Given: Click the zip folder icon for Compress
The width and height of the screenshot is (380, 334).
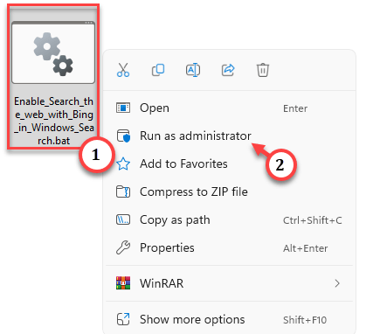Looking at the screenshot, I should (123, 191).
